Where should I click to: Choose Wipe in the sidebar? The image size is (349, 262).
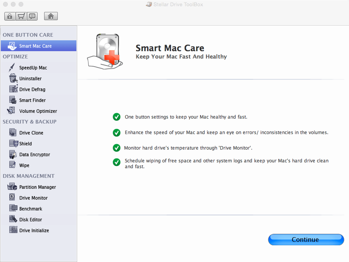click(24, 165)
